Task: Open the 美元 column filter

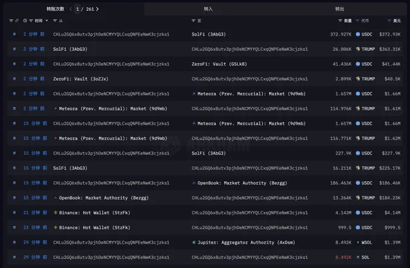Action: click(x=389, y=21)
